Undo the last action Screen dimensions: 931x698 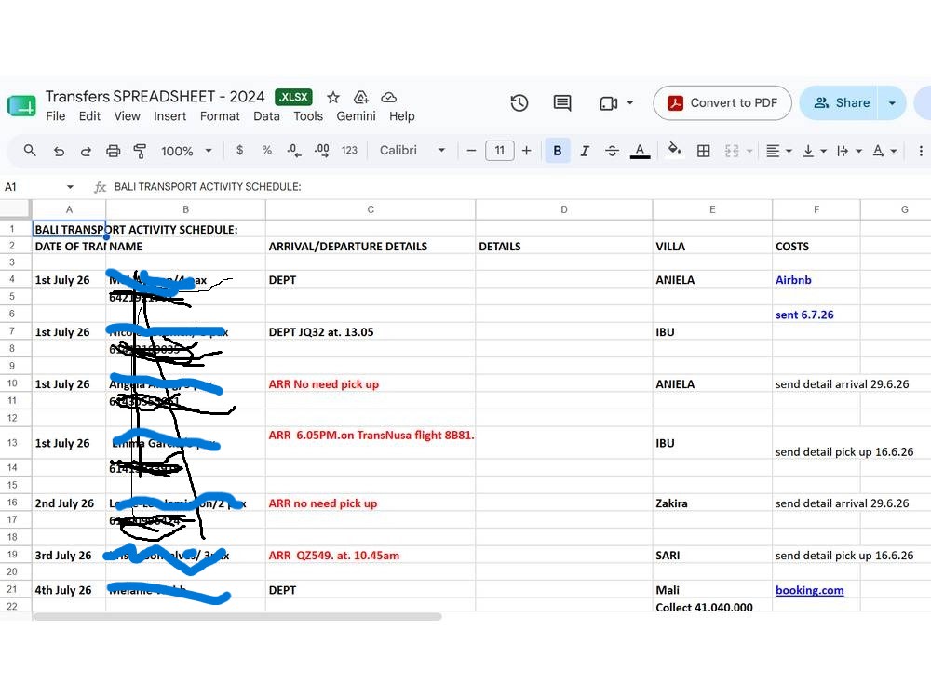point(58,152)
